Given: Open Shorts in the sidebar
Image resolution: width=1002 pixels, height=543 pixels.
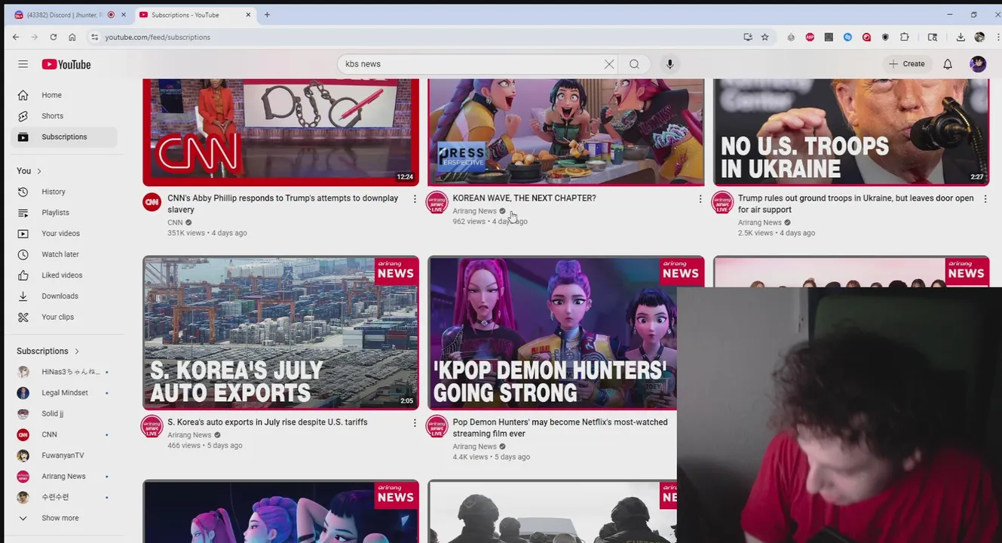Looking at the screenshot, I should [x=65, y=116].
